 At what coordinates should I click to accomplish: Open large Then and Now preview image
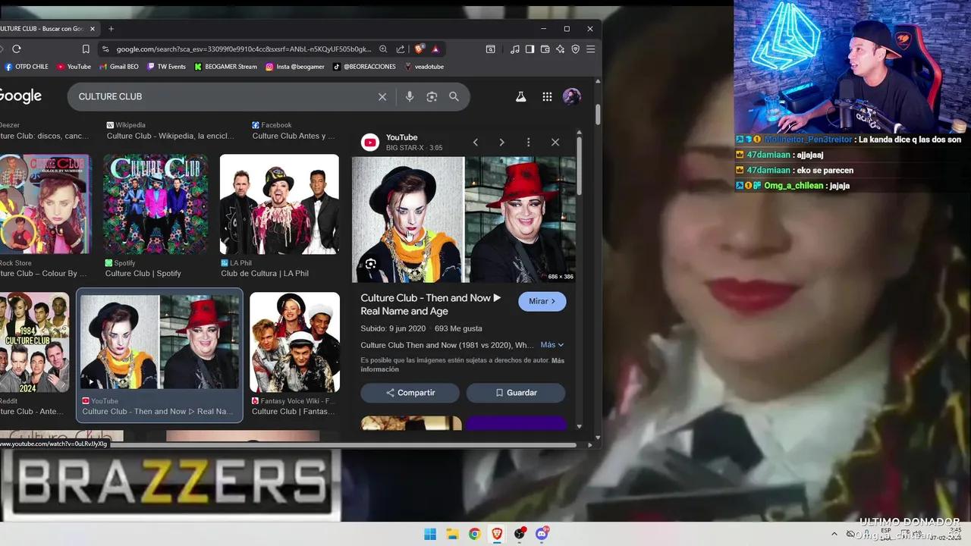(464, 219)
